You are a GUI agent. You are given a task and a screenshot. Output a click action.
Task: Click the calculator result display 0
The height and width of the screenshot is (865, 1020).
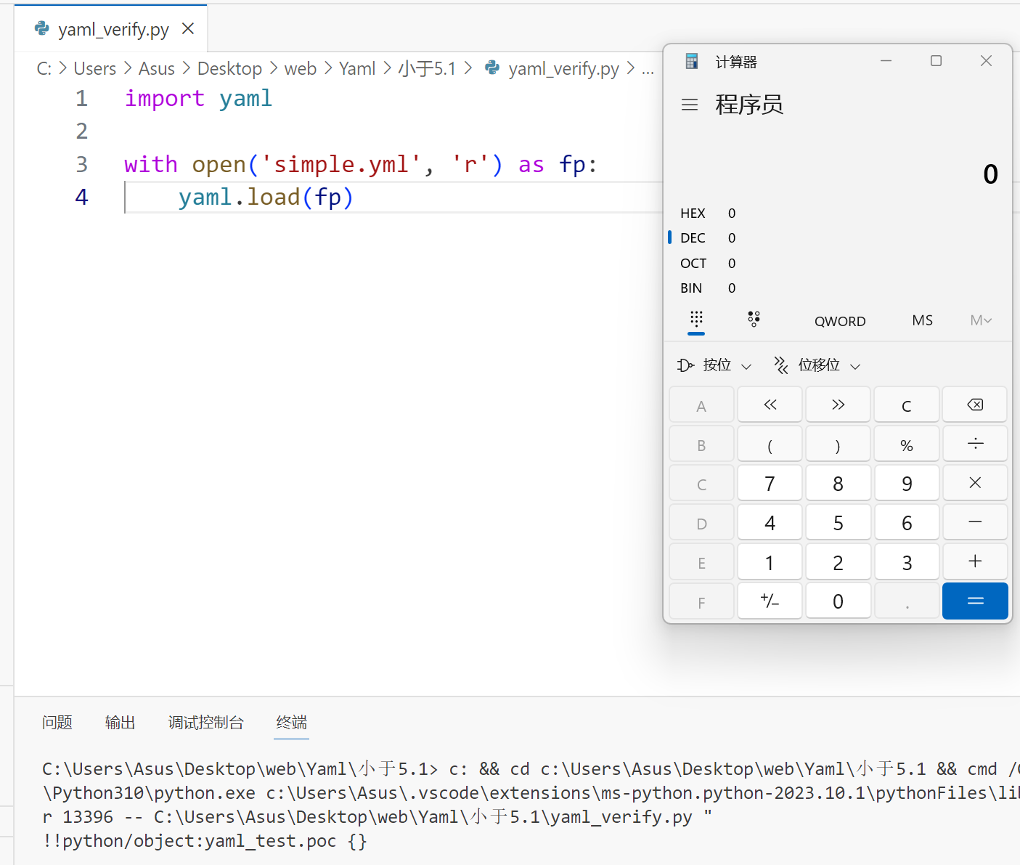[990, 174]
